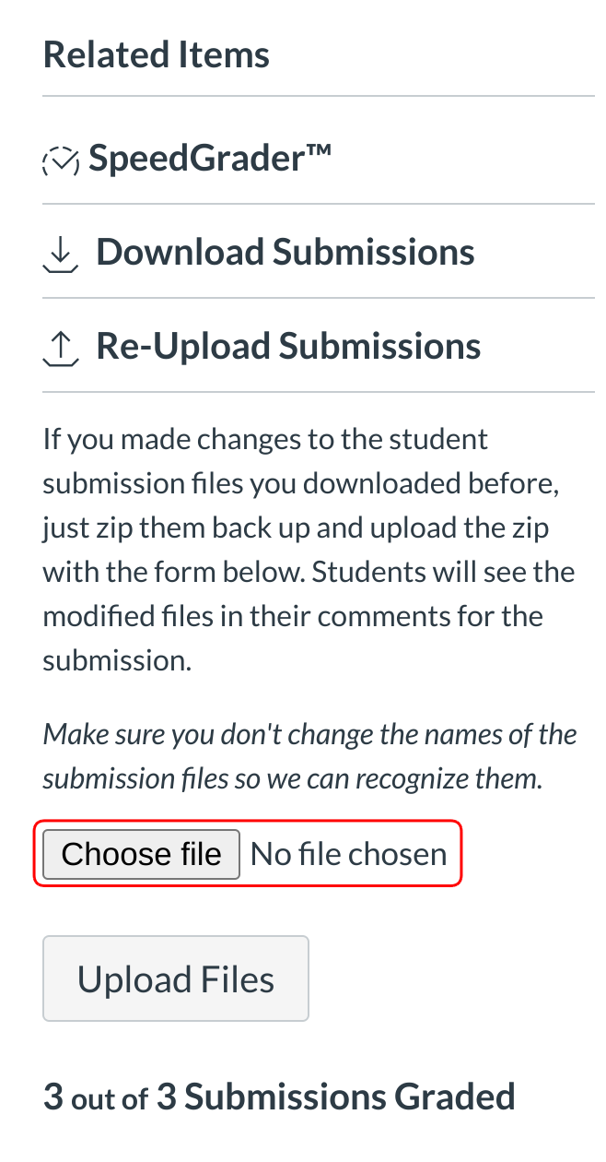This screenshot has height=1162, width=606.
Task: Click the "If you made changes" paragraph line
Action: tap(265, 439)
